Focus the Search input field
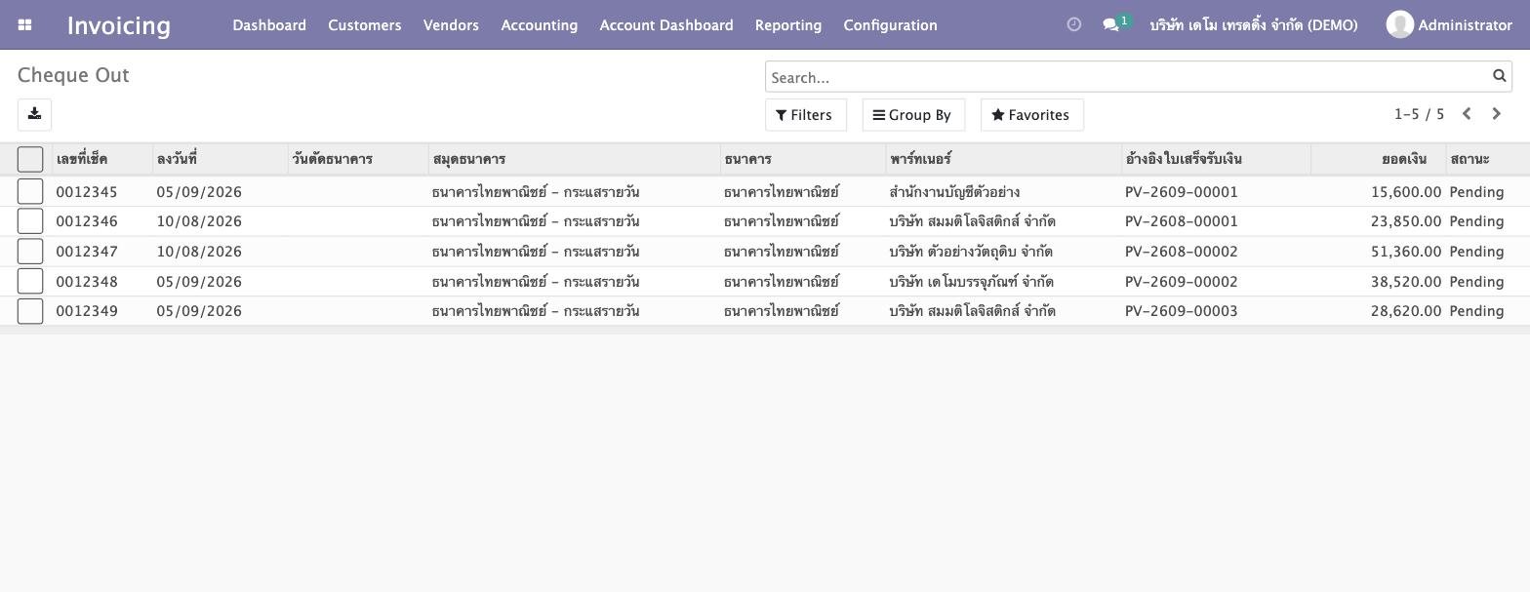 pyautogui.click(x=1128, y=77)
